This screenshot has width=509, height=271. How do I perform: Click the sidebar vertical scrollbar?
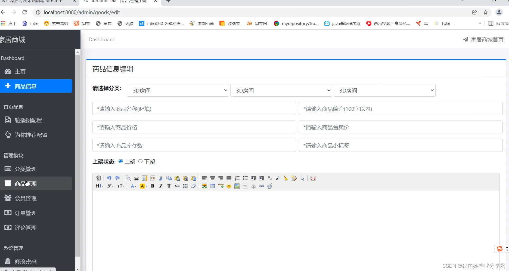tap(77, 155)
